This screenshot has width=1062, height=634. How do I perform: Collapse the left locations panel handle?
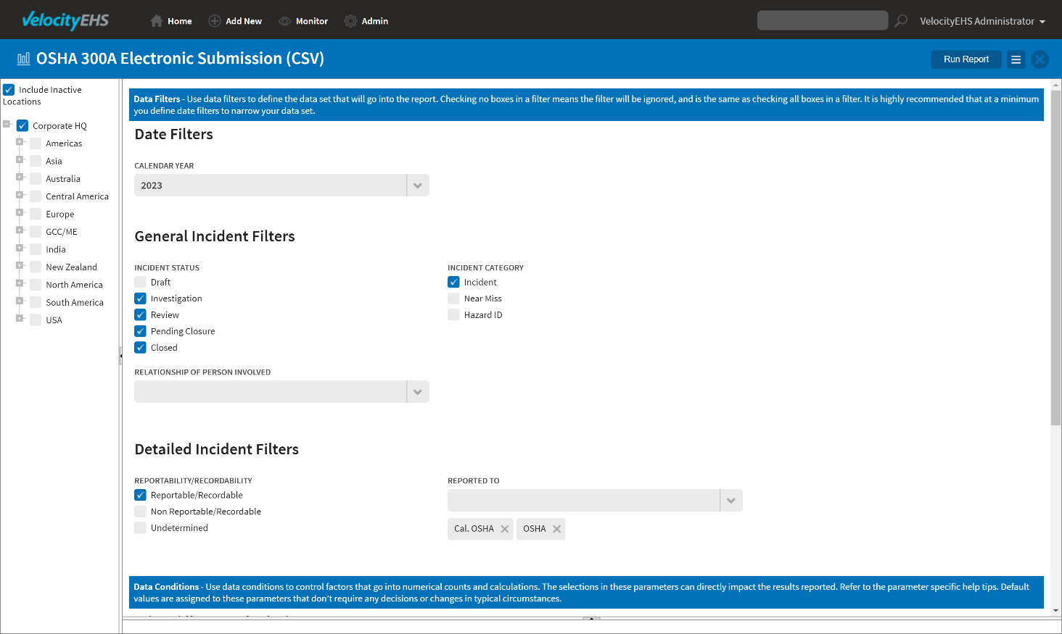point(120,356)
